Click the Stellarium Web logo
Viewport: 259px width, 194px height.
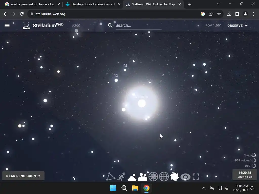point(43,26)
